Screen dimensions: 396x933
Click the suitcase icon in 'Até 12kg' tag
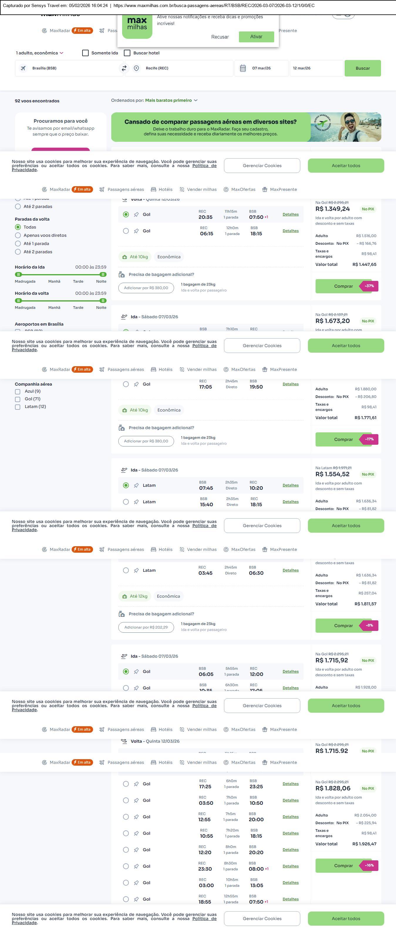tap(125, 596)
